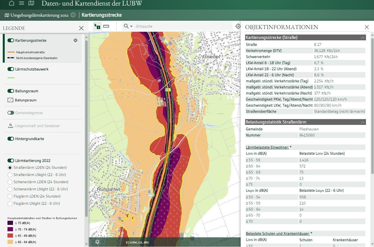This screenshot has width=374, height=247.
Task: Activate the ruler measurement tool
Action: point(106,26)
